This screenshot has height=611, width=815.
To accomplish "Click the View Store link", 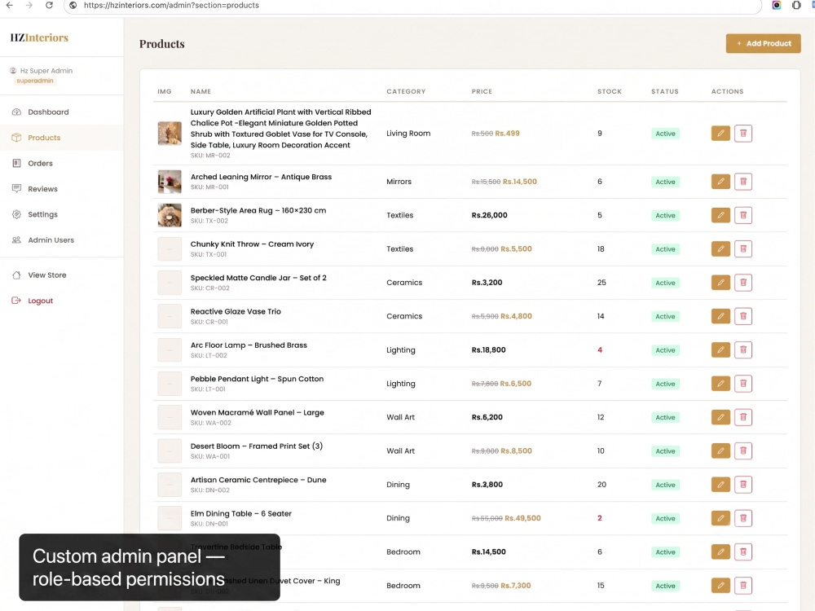I will click(x=62, y=275).
